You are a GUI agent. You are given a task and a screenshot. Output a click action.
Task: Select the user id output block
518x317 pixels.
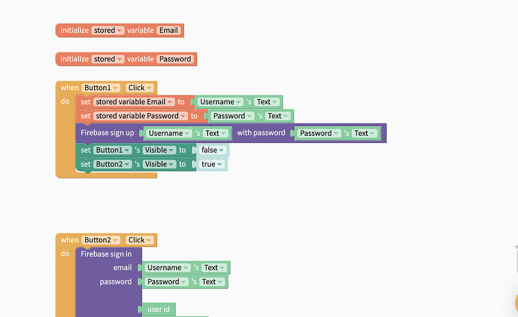pyautogui.click(x=158, y=309)
